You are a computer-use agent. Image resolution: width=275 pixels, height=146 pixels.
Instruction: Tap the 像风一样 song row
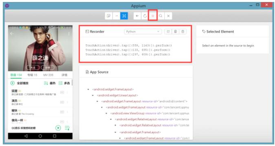click(40, 120)
